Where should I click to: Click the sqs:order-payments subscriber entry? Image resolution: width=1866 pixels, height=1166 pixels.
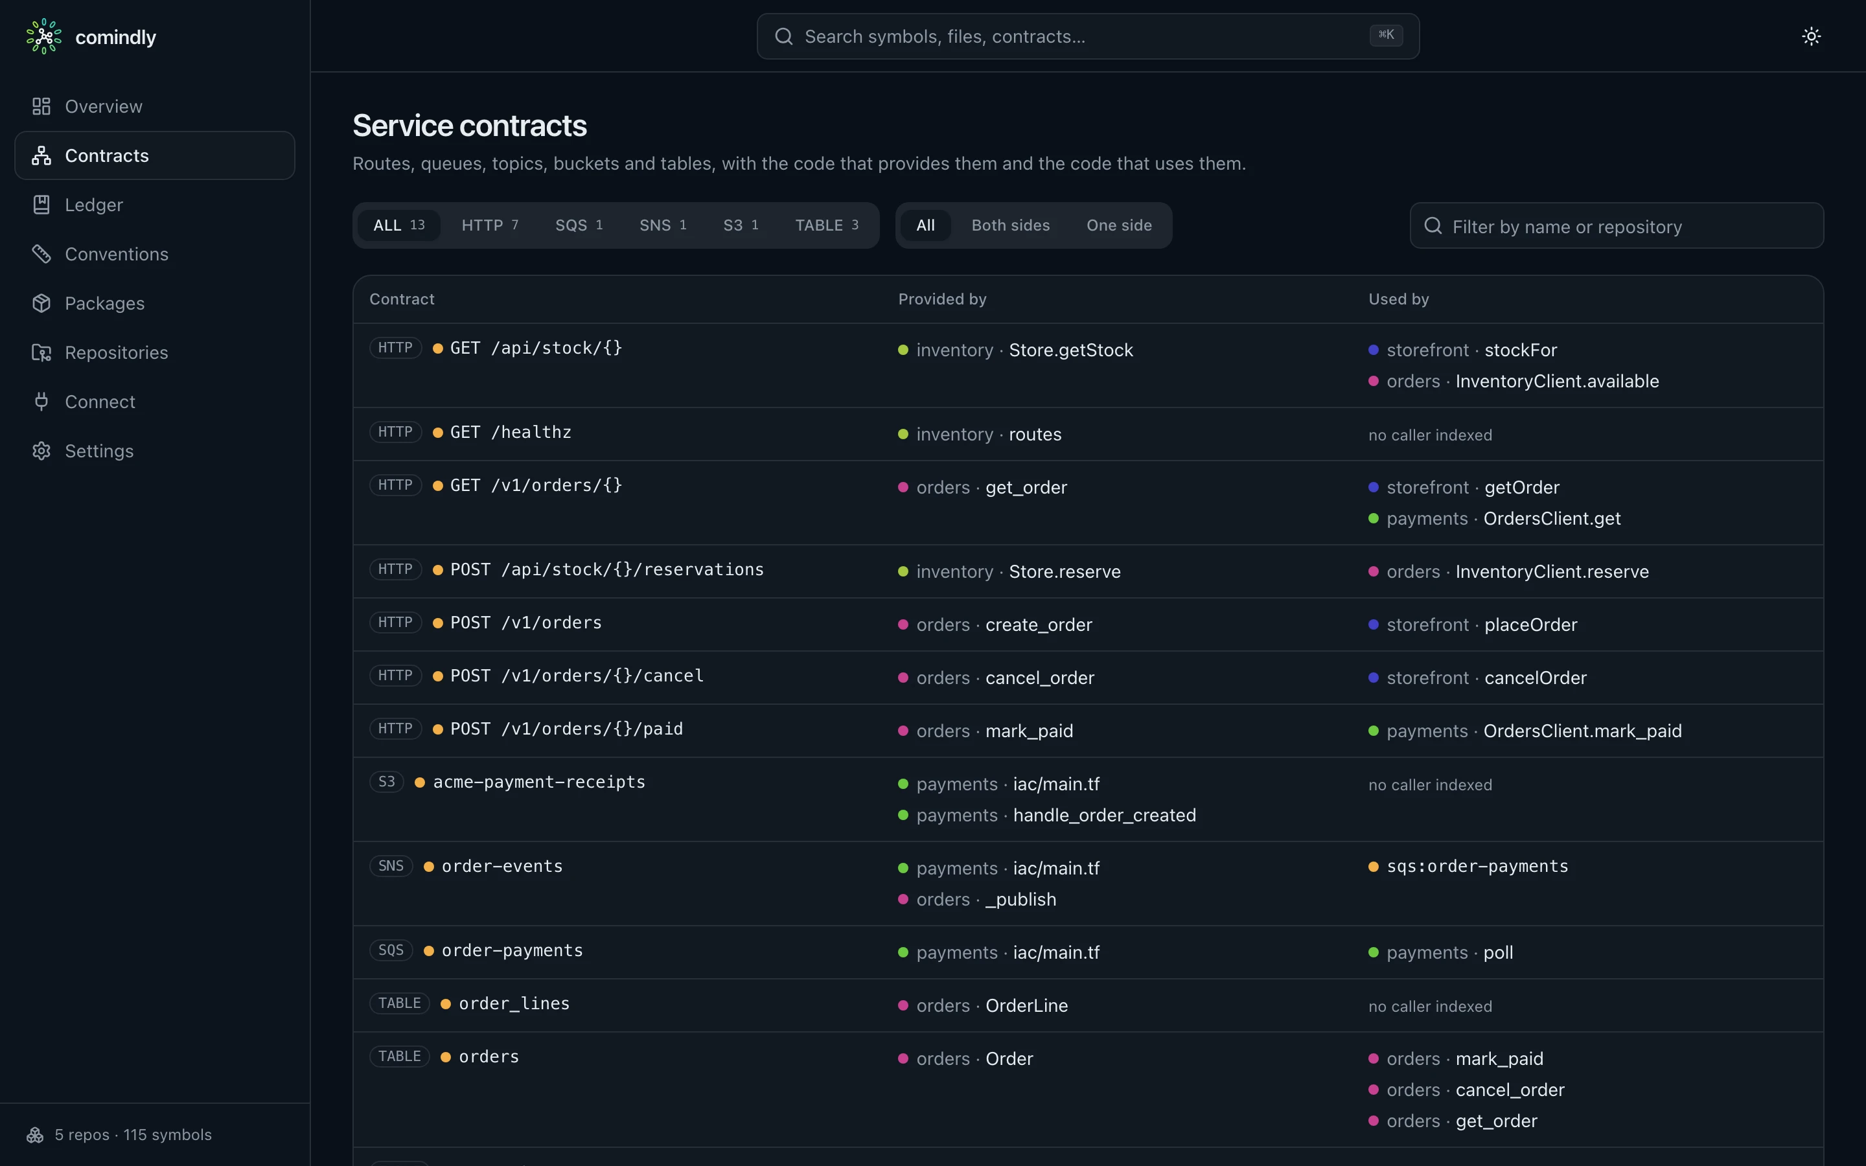click(1477, 866)
